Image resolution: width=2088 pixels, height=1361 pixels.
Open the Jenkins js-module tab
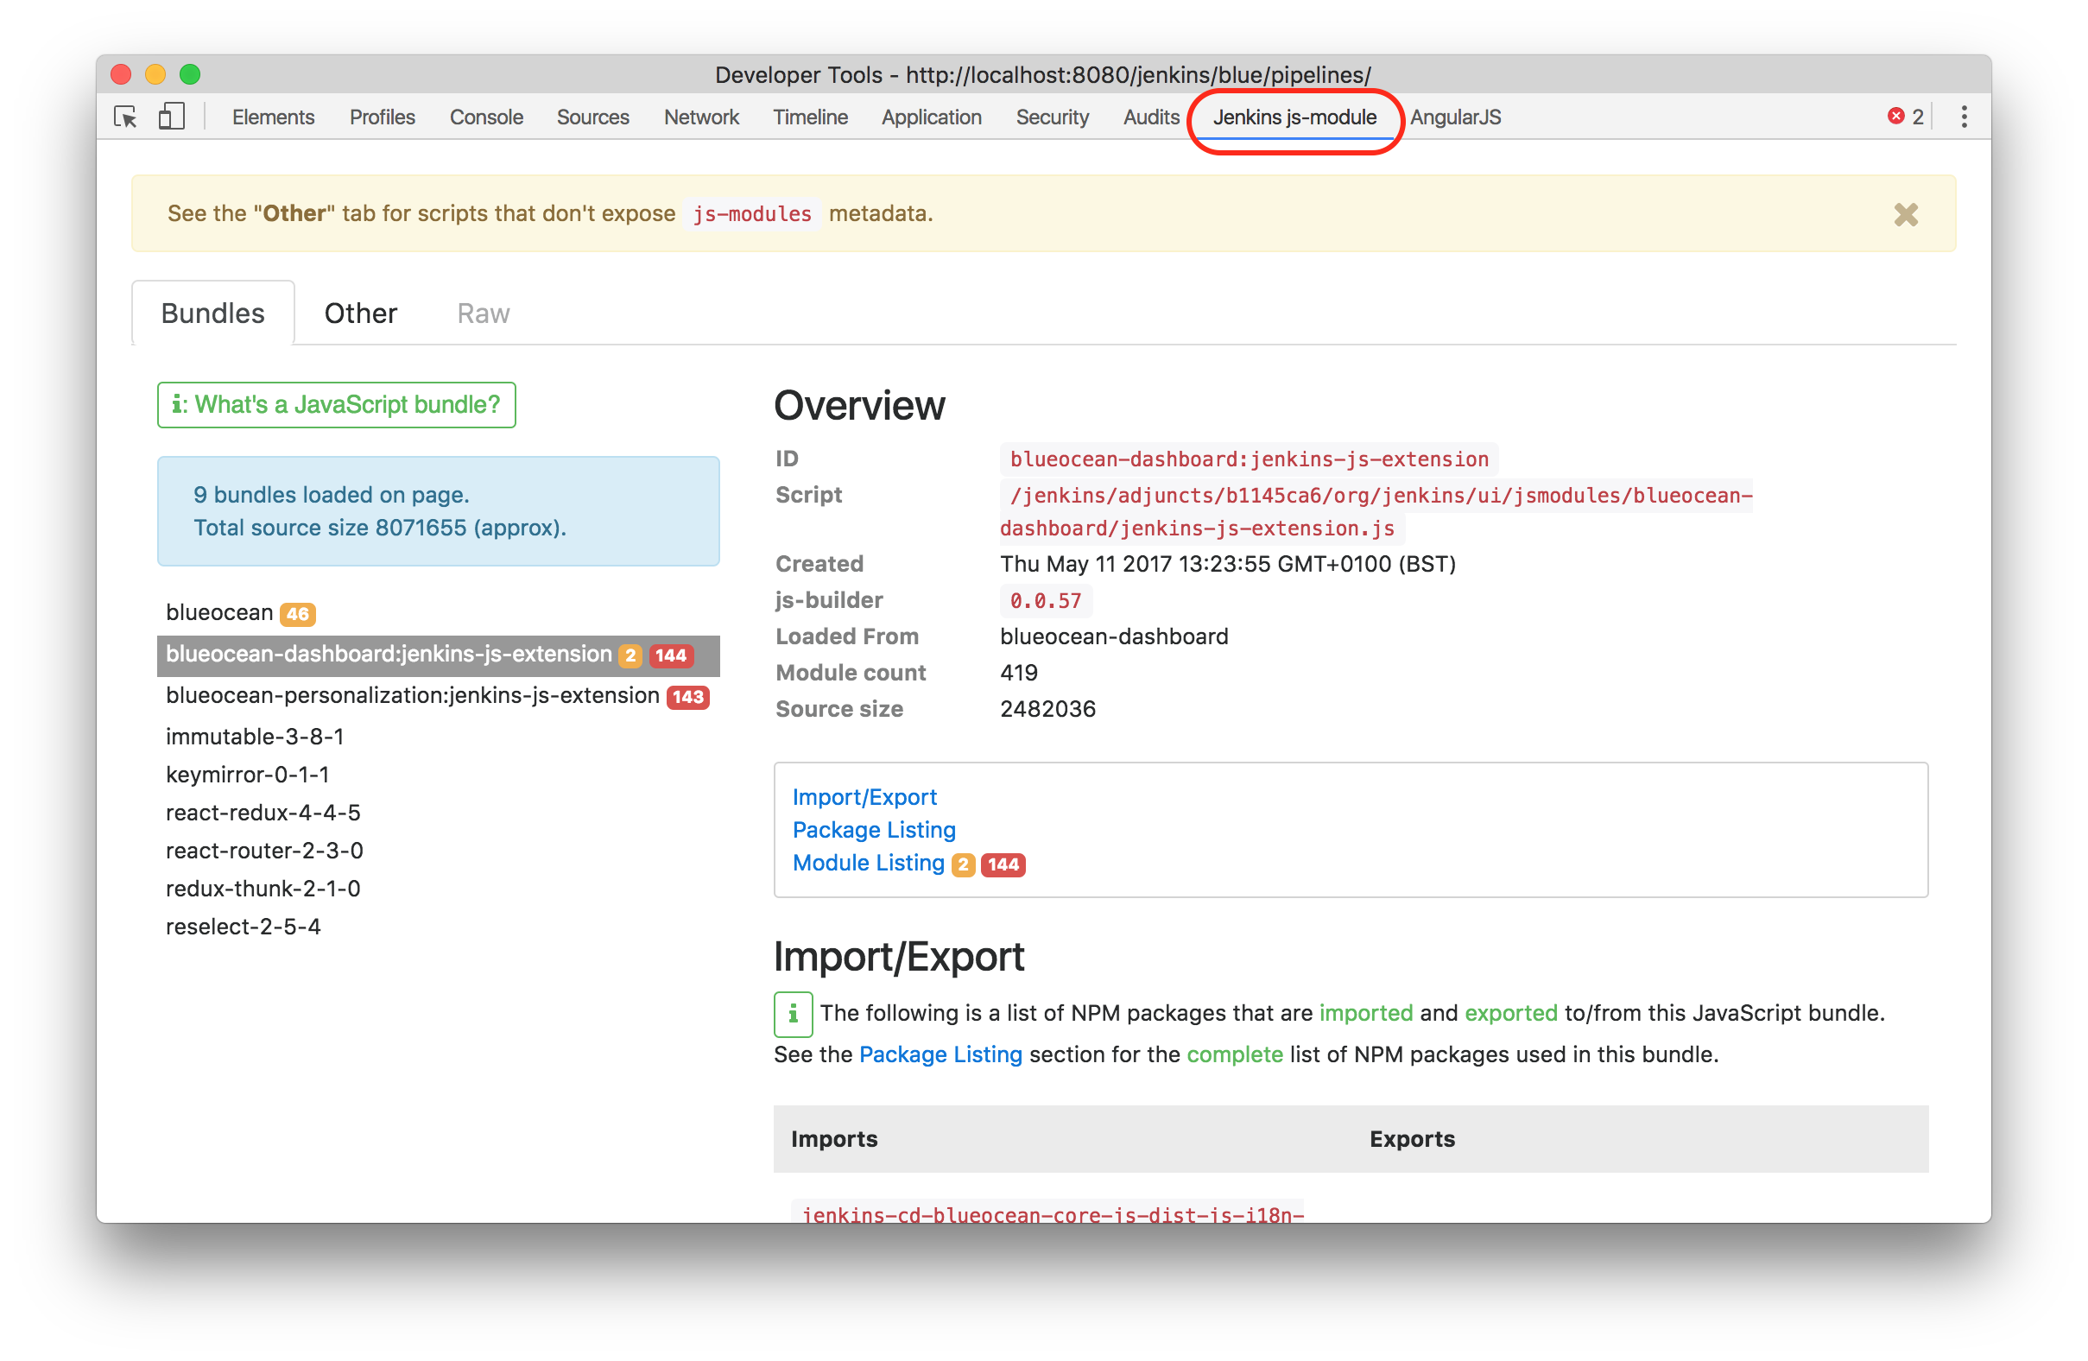coord(1294,117)
